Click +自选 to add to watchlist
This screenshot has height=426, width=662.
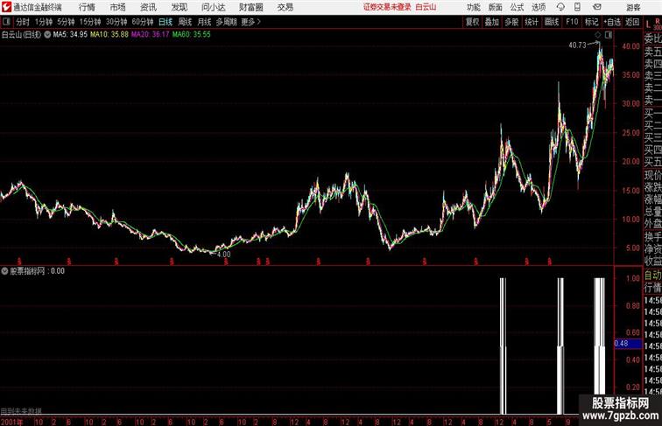(x=612, y=22)
